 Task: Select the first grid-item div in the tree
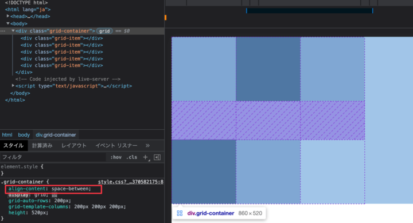click(x=61, y=38)
